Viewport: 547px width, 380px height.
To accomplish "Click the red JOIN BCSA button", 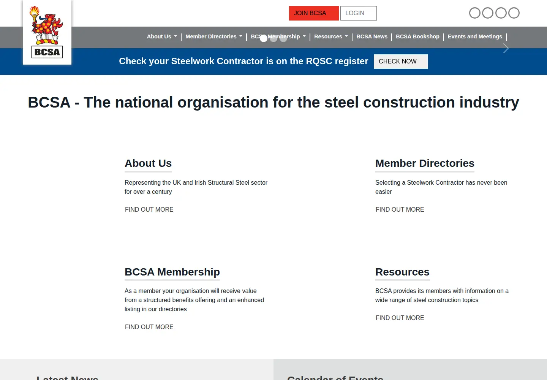I will pyautogui.click(x=314, y=13).
